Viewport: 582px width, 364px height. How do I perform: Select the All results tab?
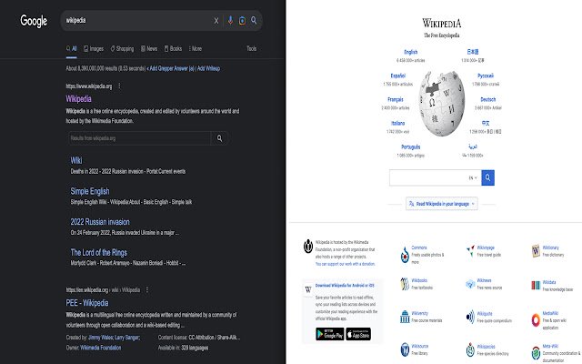point(72,48)
